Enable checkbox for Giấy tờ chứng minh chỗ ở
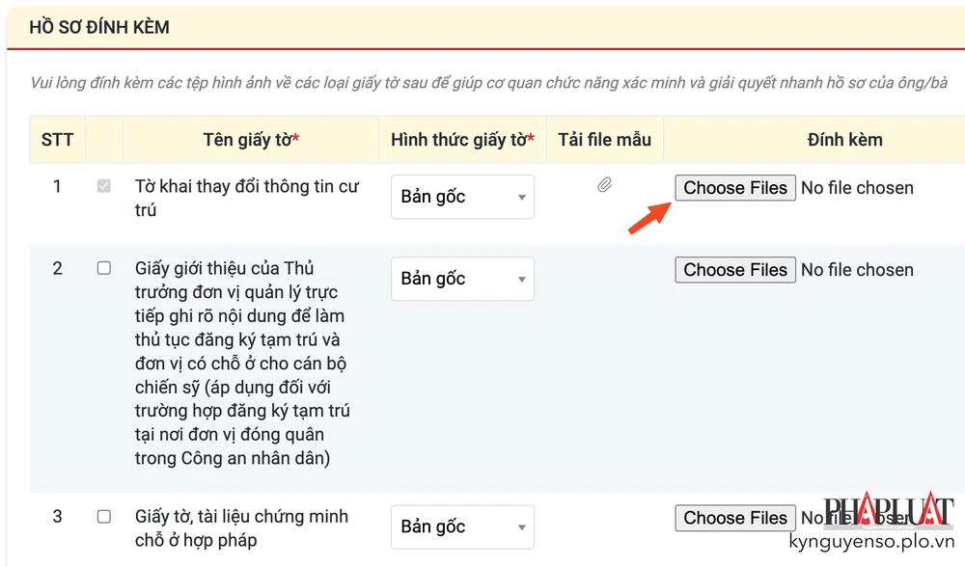965x567 pixels. 104,517
